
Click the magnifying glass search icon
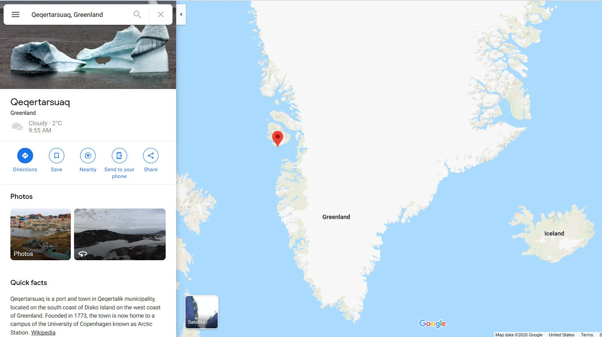[x=137, y=14]
